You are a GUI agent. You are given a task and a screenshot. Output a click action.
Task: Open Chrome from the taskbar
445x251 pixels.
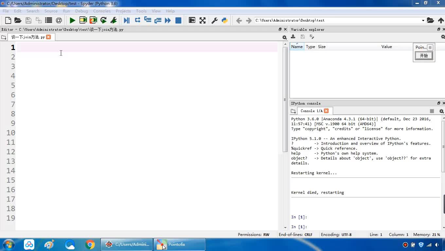click(x=90, y=244)
